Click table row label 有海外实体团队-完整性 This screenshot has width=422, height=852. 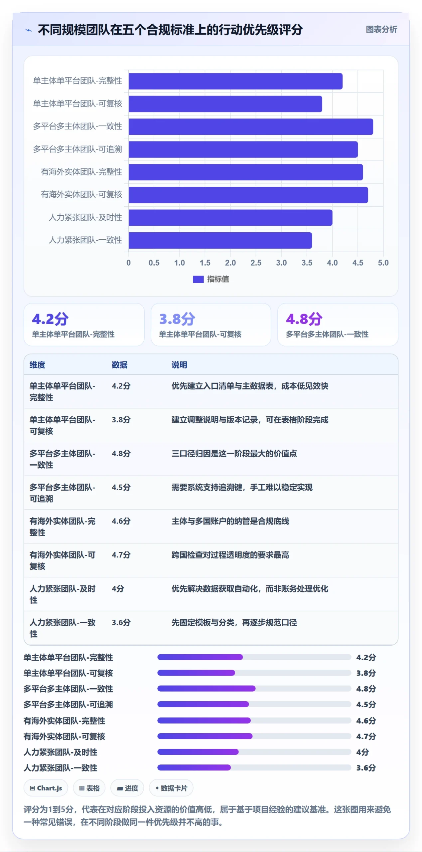pyautogui.click(x=62, y=527)
